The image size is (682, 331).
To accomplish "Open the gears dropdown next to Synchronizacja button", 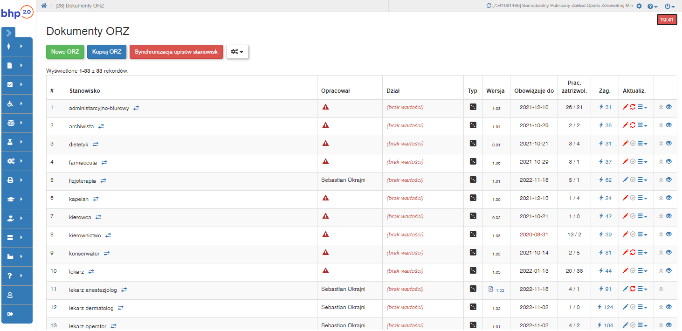I will 237,52.
